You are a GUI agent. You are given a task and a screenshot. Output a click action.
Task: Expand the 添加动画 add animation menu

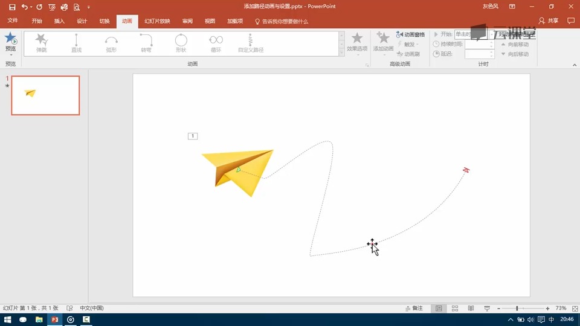(383, 44)
